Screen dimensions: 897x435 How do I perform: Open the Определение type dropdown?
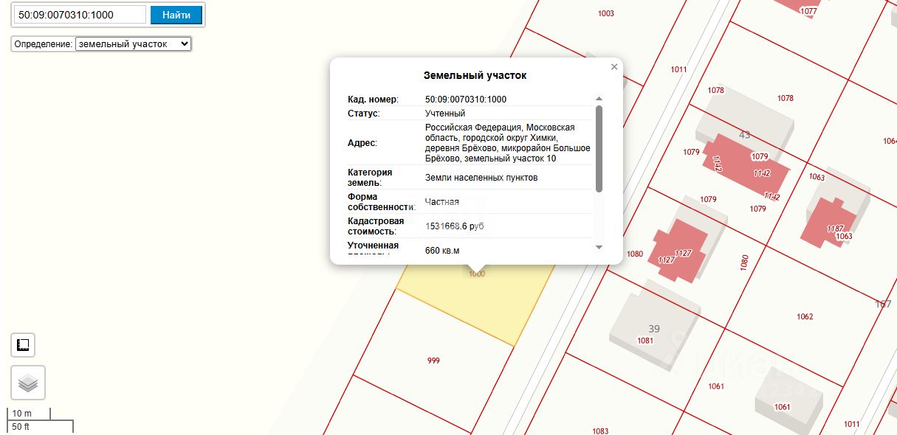(x=133, y=44)
